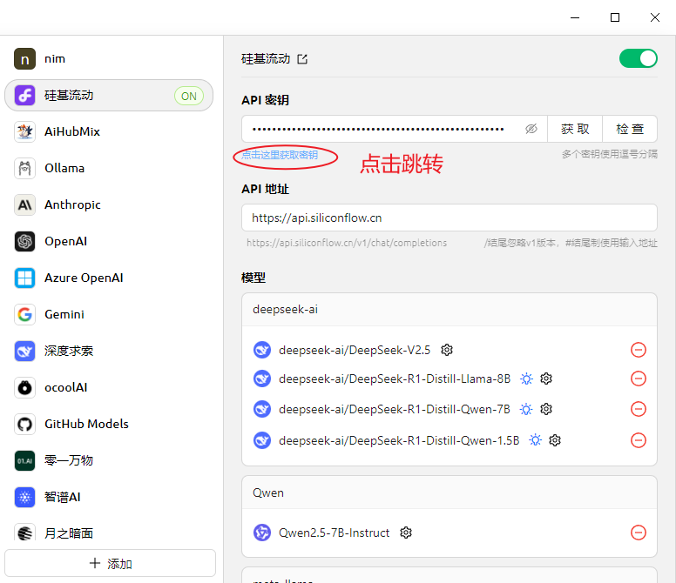Open the 月之暗面 provider settings
The height and width of the screenshot is (583, 676).
[109, 533]
